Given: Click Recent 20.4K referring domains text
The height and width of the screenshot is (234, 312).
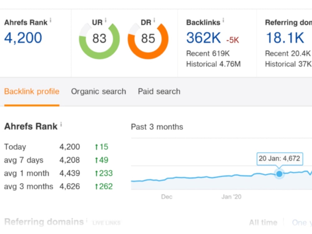Looking at the screenshot, I should coord(288,53).
